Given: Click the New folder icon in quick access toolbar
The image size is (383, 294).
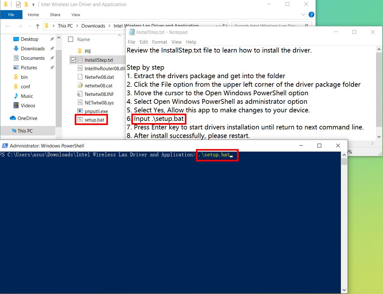Looking at the screenshot, I should (26, 4).
